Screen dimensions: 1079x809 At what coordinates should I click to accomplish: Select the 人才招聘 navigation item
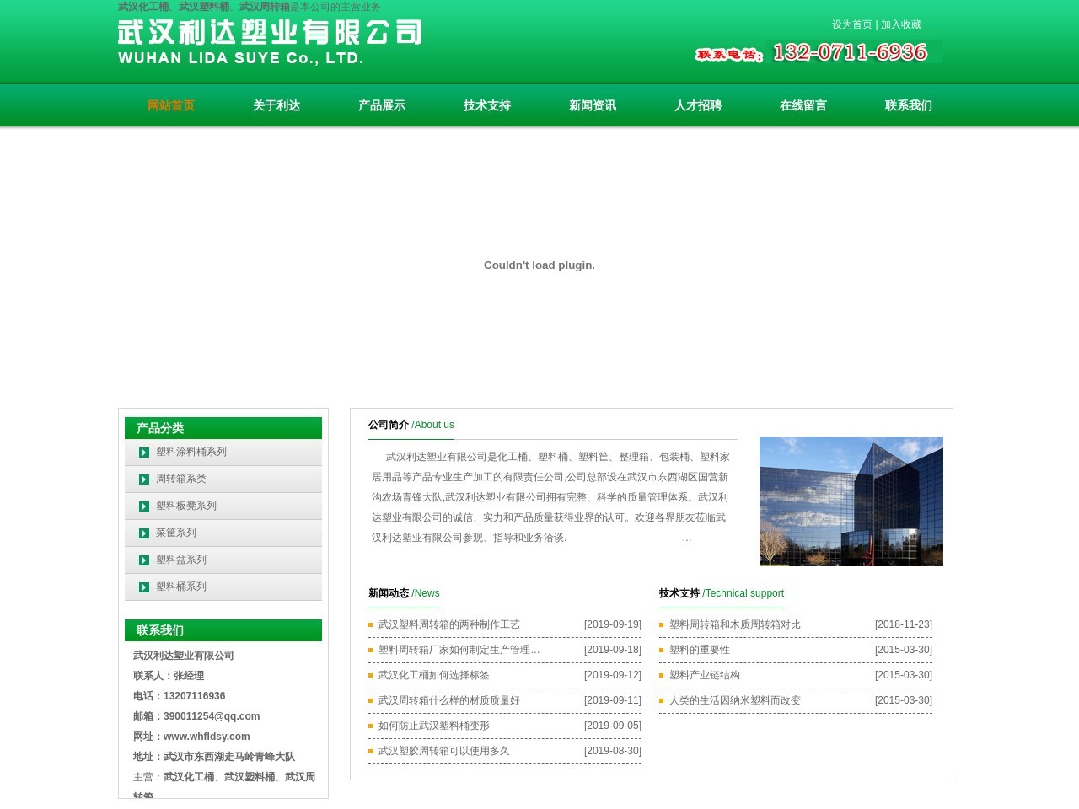[698, 105]
